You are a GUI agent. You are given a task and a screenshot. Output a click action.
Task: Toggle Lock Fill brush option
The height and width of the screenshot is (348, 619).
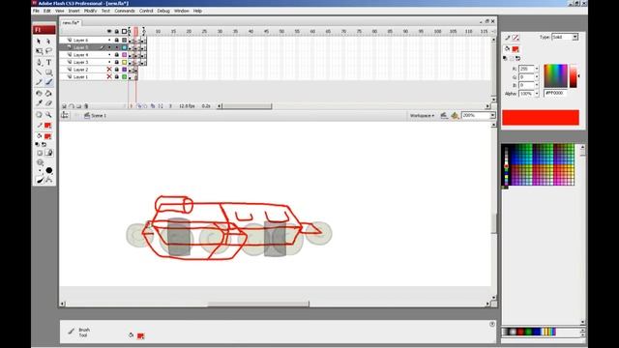49,153
